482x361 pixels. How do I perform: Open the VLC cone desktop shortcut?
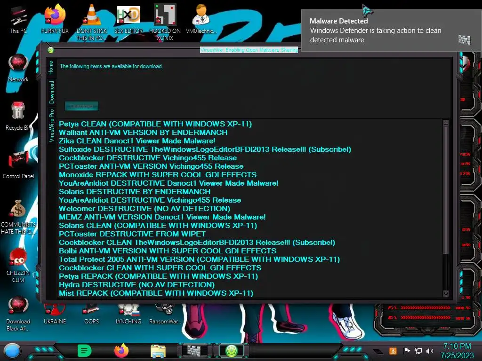92,22
